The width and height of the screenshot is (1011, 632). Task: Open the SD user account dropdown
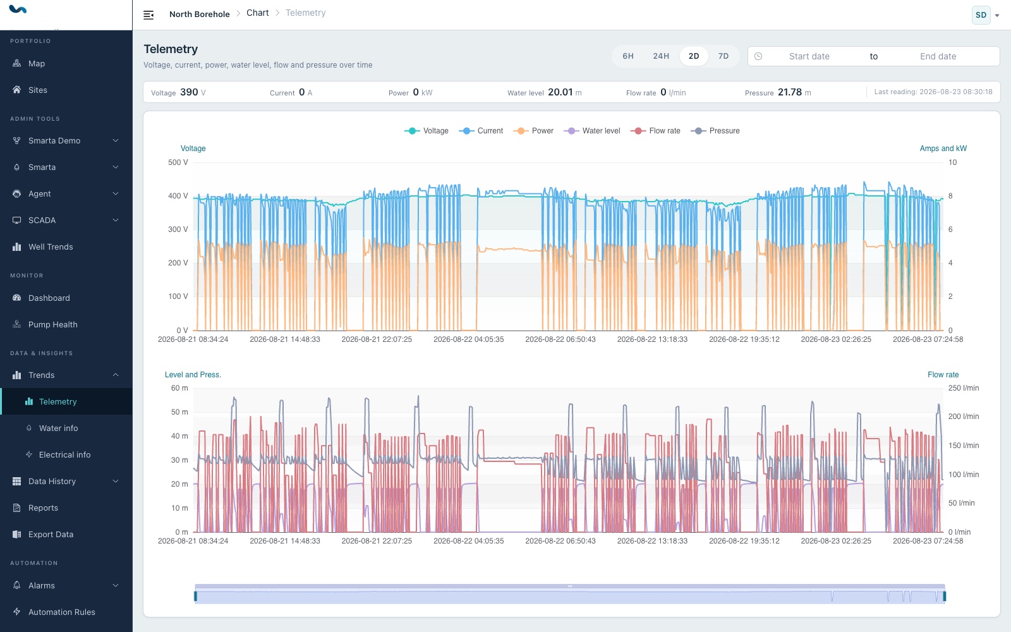tap(986, 15)
